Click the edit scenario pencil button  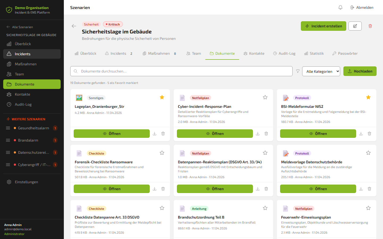tap(355, 26)
